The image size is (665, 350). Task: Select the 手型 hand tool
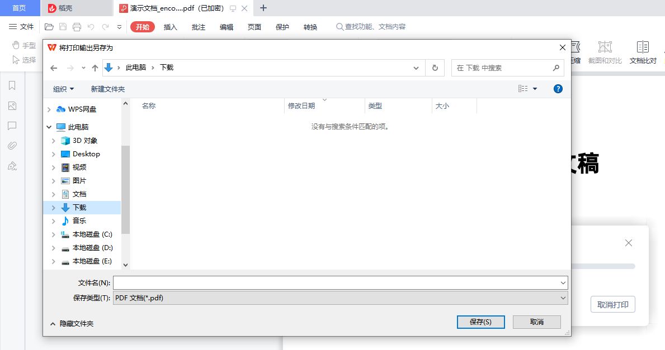pos(23,45)
